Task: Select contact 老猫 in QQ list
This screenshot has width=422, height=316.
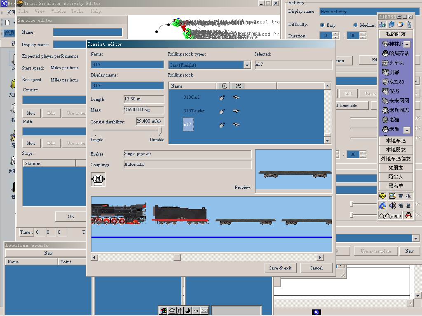Action: (x=391, y=120)
